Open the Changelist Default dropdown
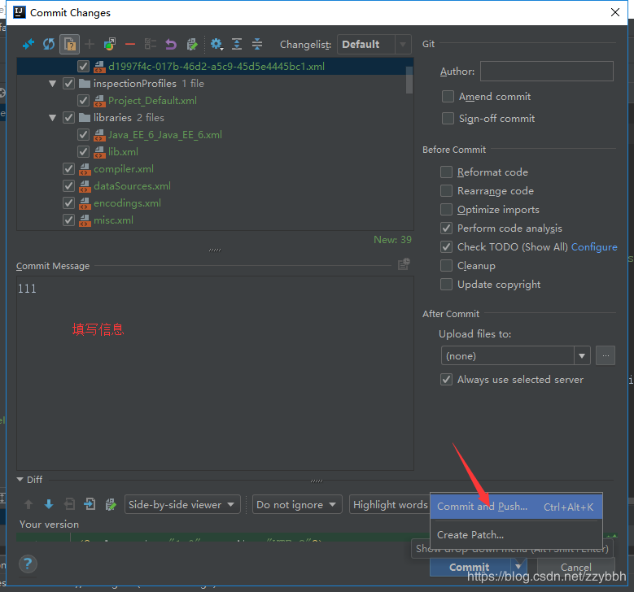Viewport: 634px width, 592px height. (374, 44)
